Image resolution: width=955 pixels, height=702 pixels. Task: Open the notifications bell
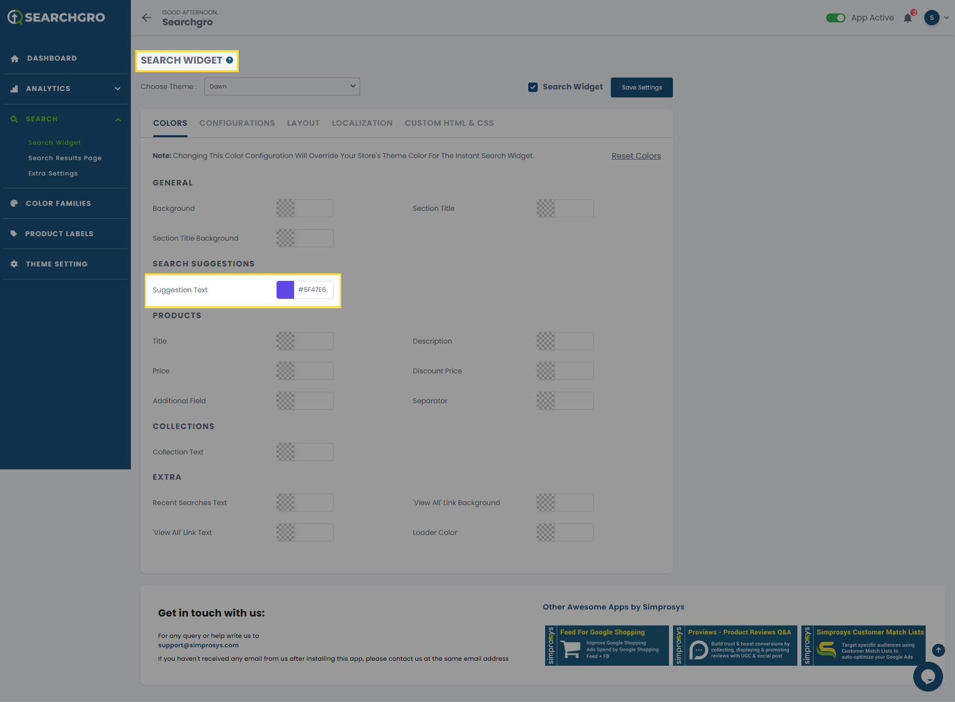(908, 18)
